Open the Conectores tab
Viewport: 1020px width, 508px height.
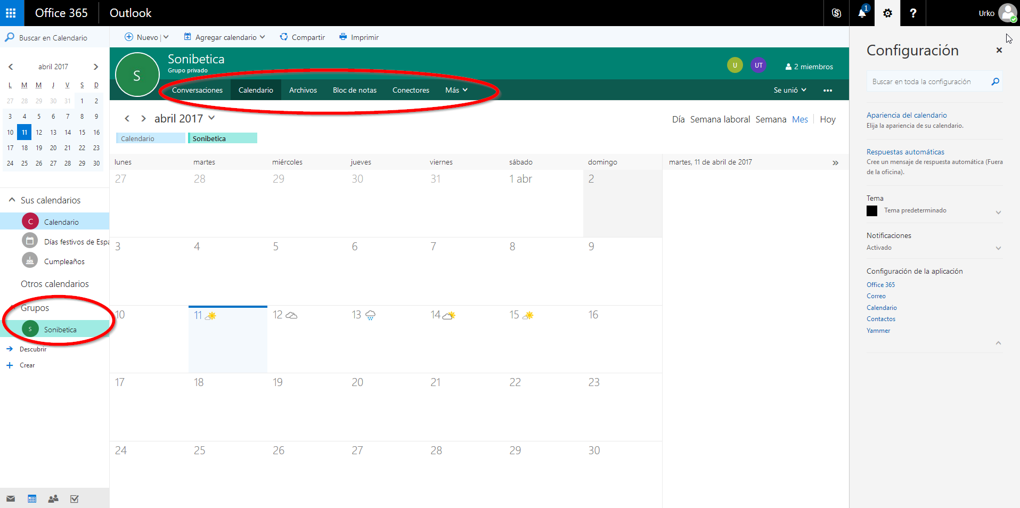[x=411, y=90]
